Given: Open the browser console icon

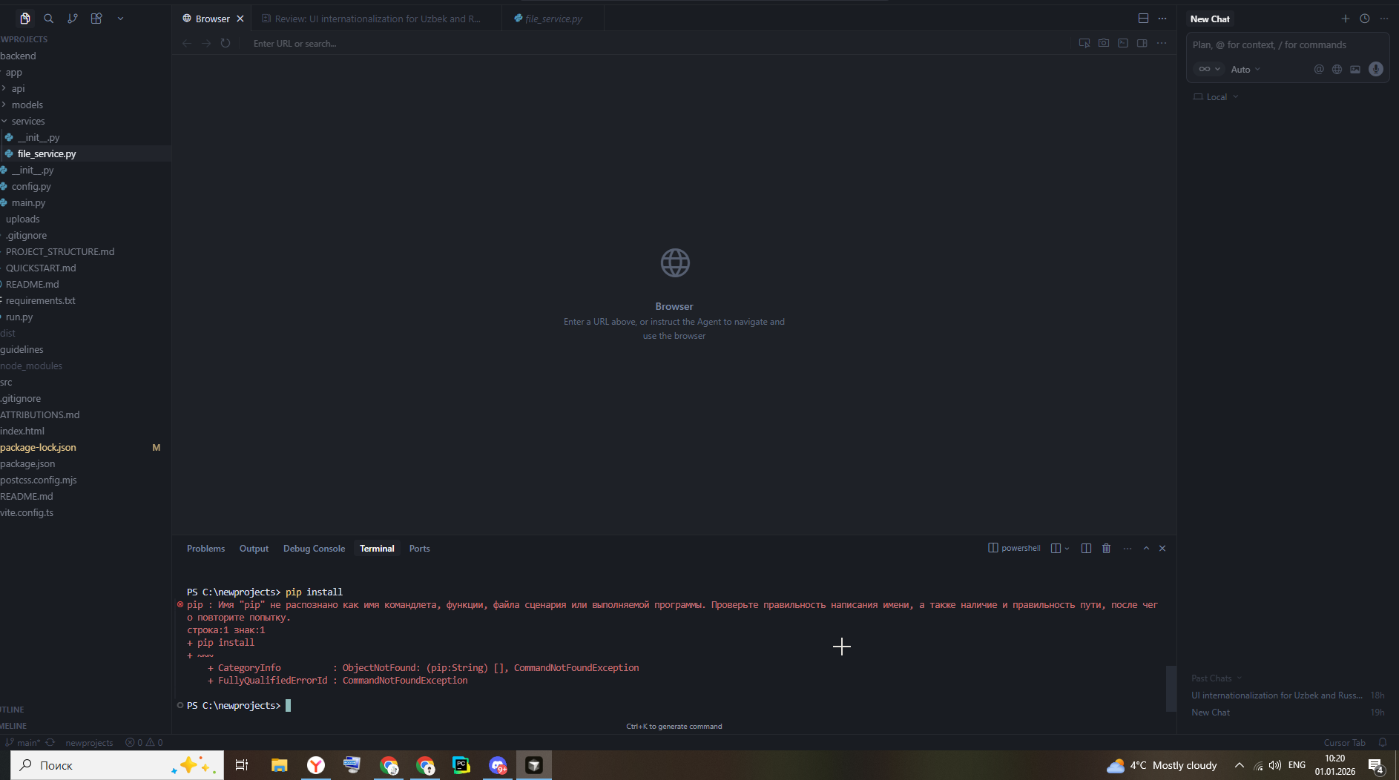Looking at the screenshot, I should point(1123,43).
